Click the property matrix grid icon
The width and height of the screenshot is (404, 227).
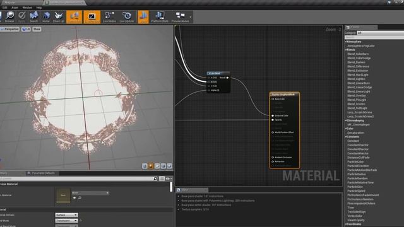pyautogui.click(x=162, y=178)
